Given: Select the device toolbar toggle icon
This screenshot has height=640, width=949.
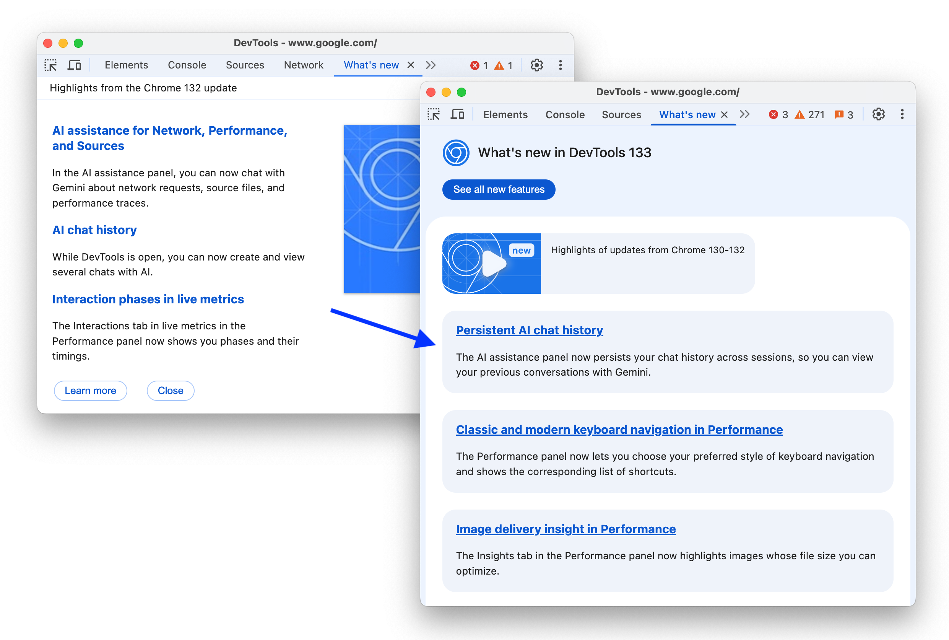Looking at the screenshot, I should coord(75,65).
